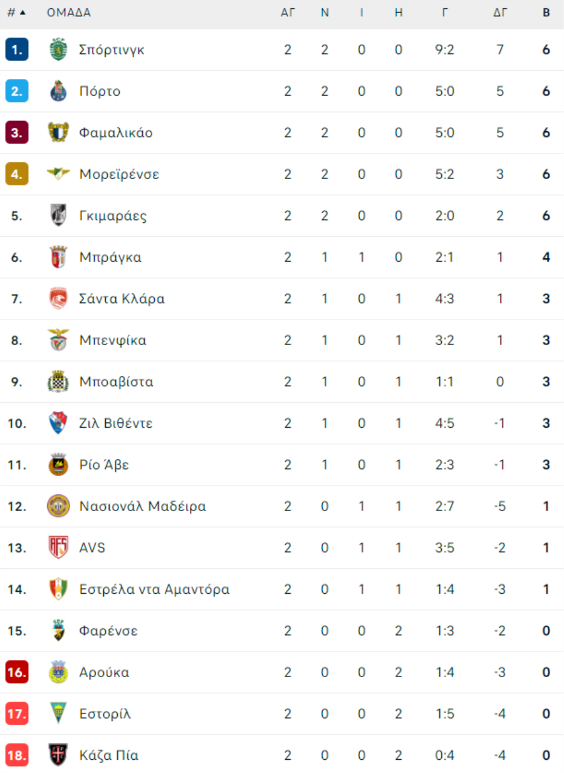Click the Estoril yellow crest icon
Screen dimensions: 564x773
pyautogui.click(x=58, y=713)
